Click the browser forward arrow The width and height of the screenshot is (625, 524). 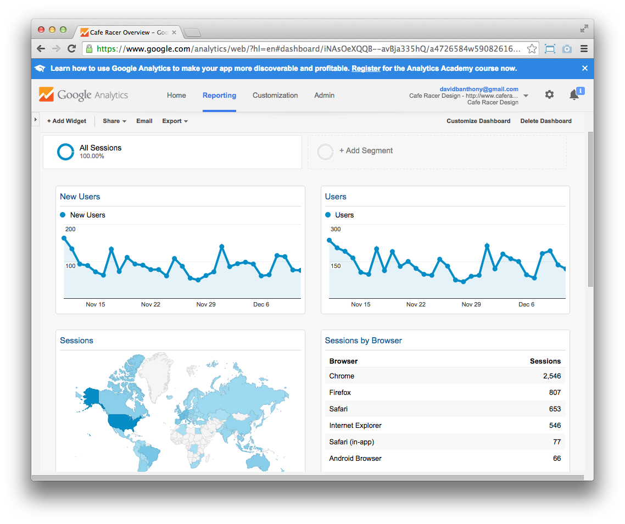point(56,49)
